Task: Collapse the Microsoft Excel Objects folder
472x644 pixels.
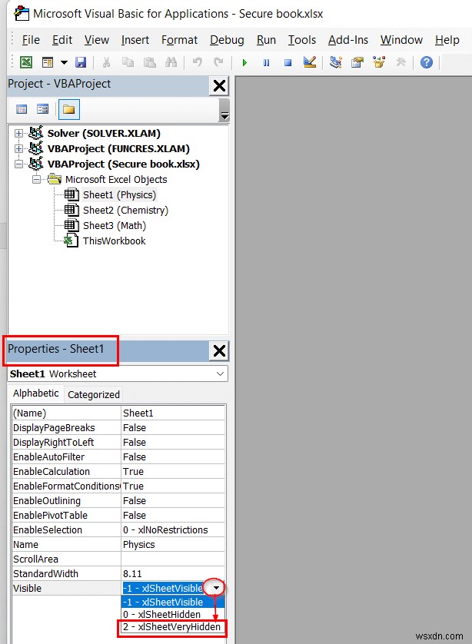Action: tap(37, 180)
